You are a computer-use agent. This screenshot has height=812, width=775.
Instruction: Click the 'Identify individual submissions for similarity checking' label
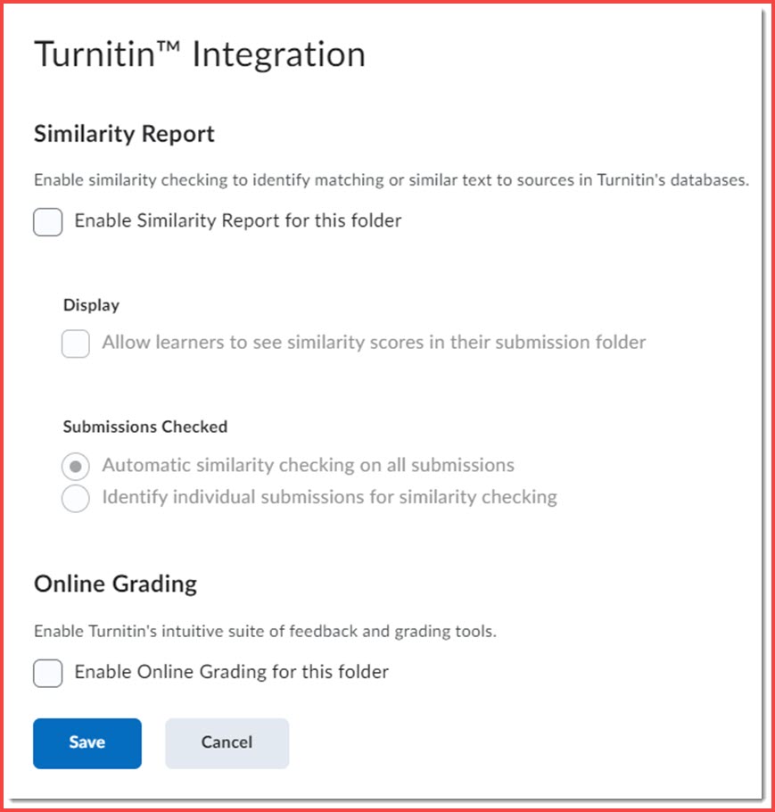pos(329,497)
